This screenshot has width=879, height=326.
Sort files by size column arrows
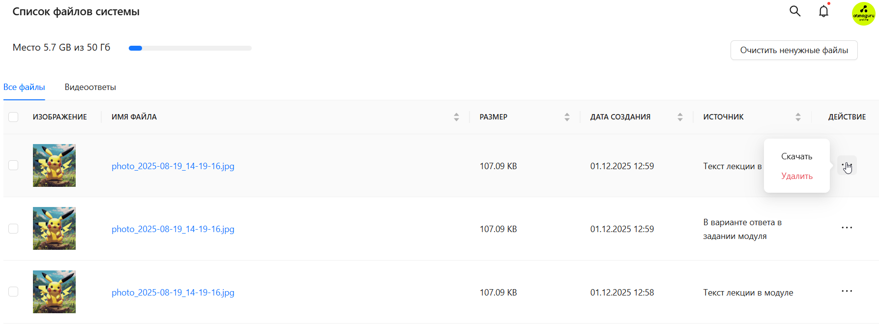(567, 117)
